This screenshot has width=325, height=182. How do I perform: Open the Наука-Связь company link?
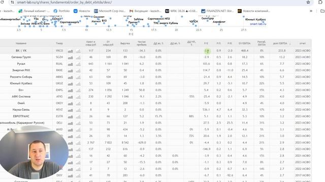21,110
